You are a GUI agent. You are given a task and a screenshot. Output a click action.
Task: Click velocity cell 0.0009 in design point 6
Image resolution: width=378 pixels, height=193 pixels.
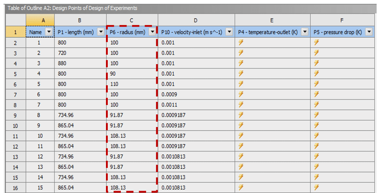pyautogui.click(x=196, y=94)
